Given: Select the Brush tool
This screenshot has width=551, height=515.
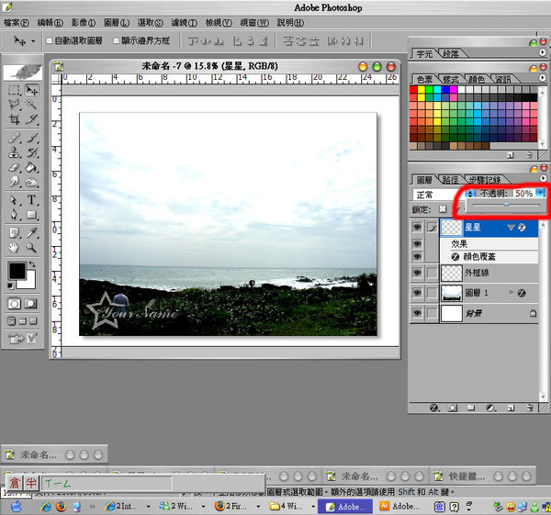Looking at the screenshot, I should (31, 138).
